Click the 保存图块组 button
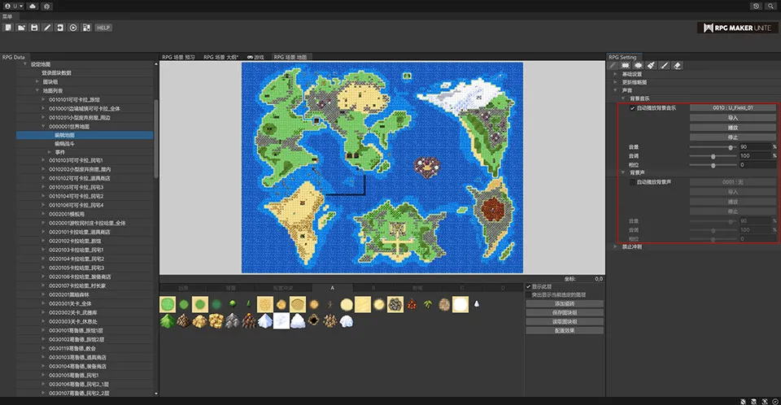 [x=565, y=312]
